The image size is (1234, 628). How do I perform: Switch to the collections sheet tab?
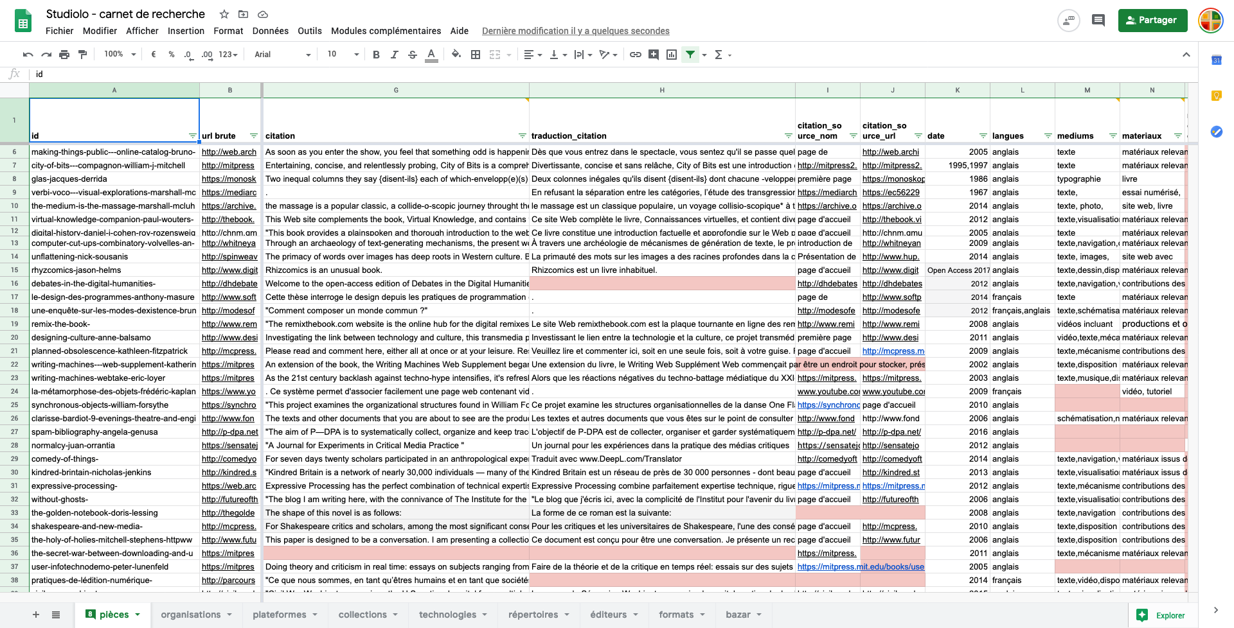(368, 615)
